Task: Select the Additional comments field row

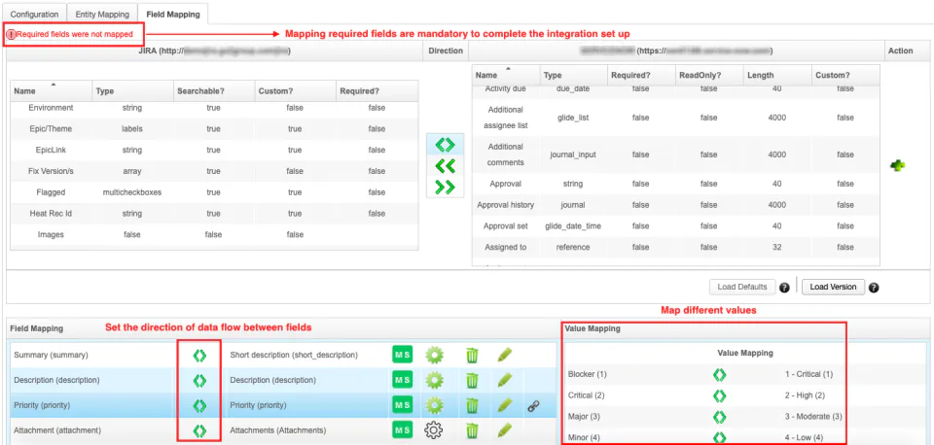Action: click(676, 154)
